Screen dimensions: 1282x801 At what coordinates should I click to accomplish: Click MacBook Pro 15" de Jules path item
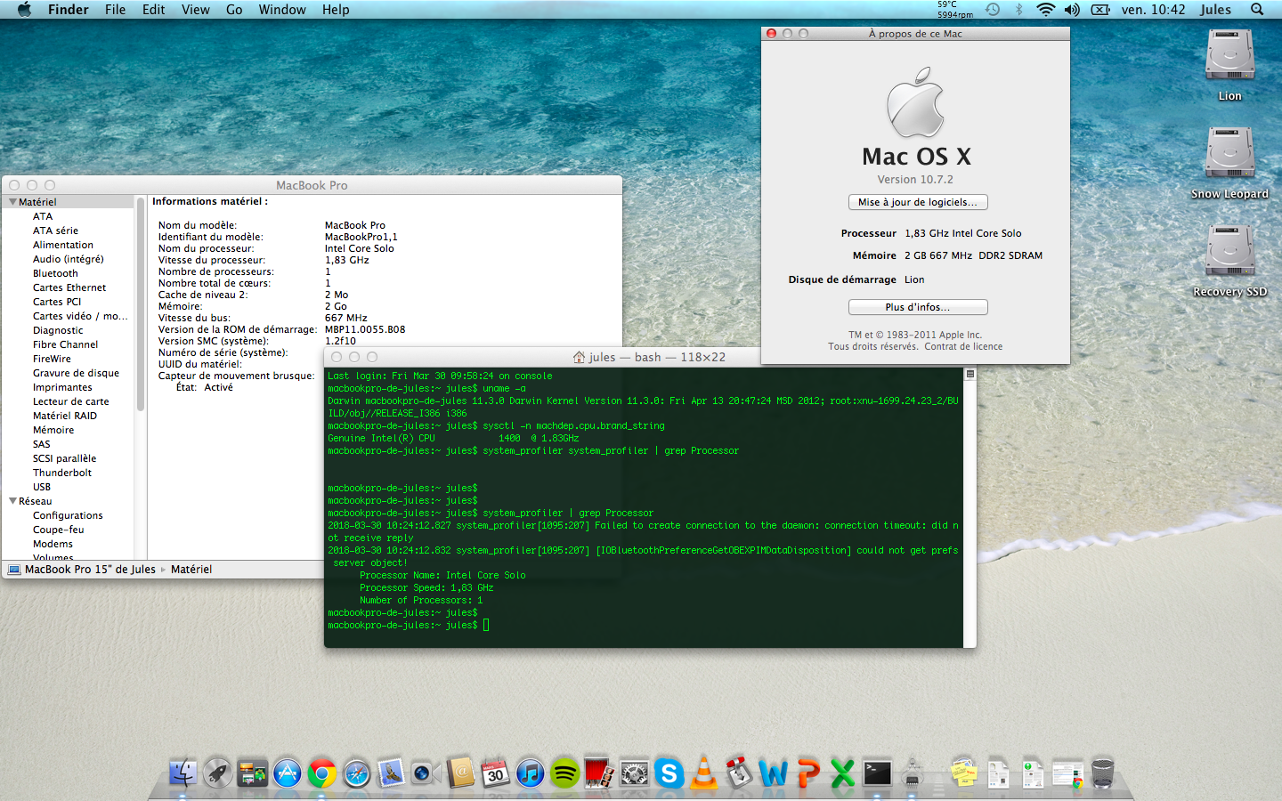(82, 570)
